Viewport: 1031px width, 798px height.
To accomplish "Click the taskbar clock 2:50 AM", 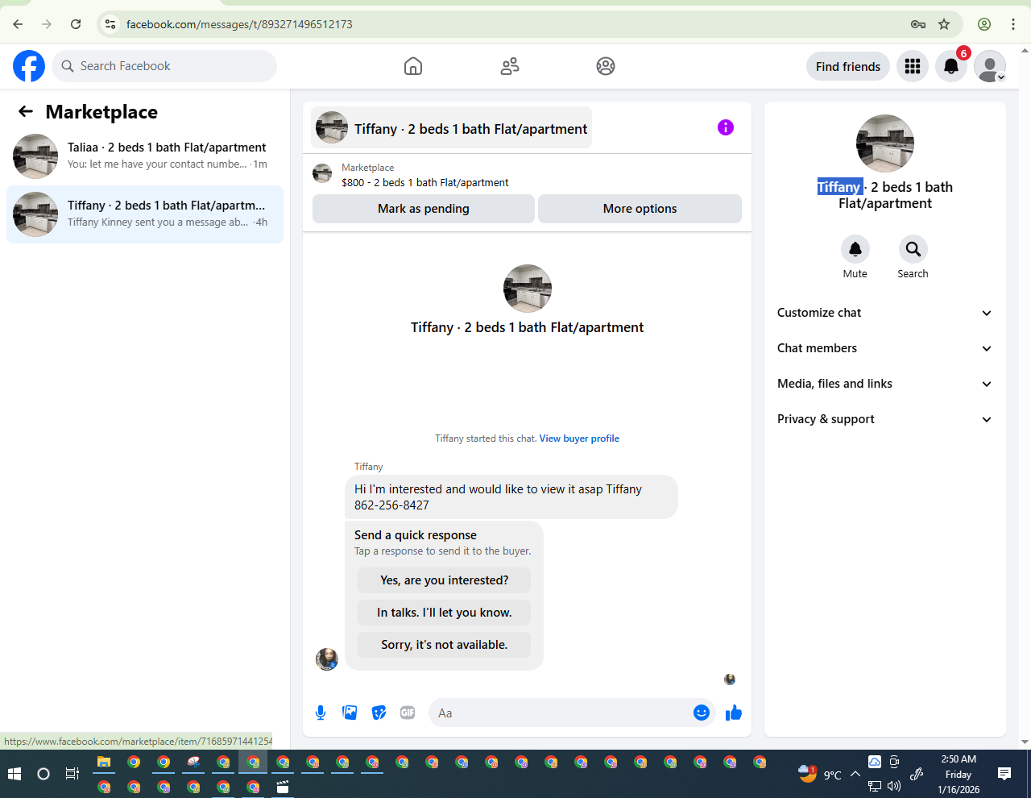I will tap(959, 759).
